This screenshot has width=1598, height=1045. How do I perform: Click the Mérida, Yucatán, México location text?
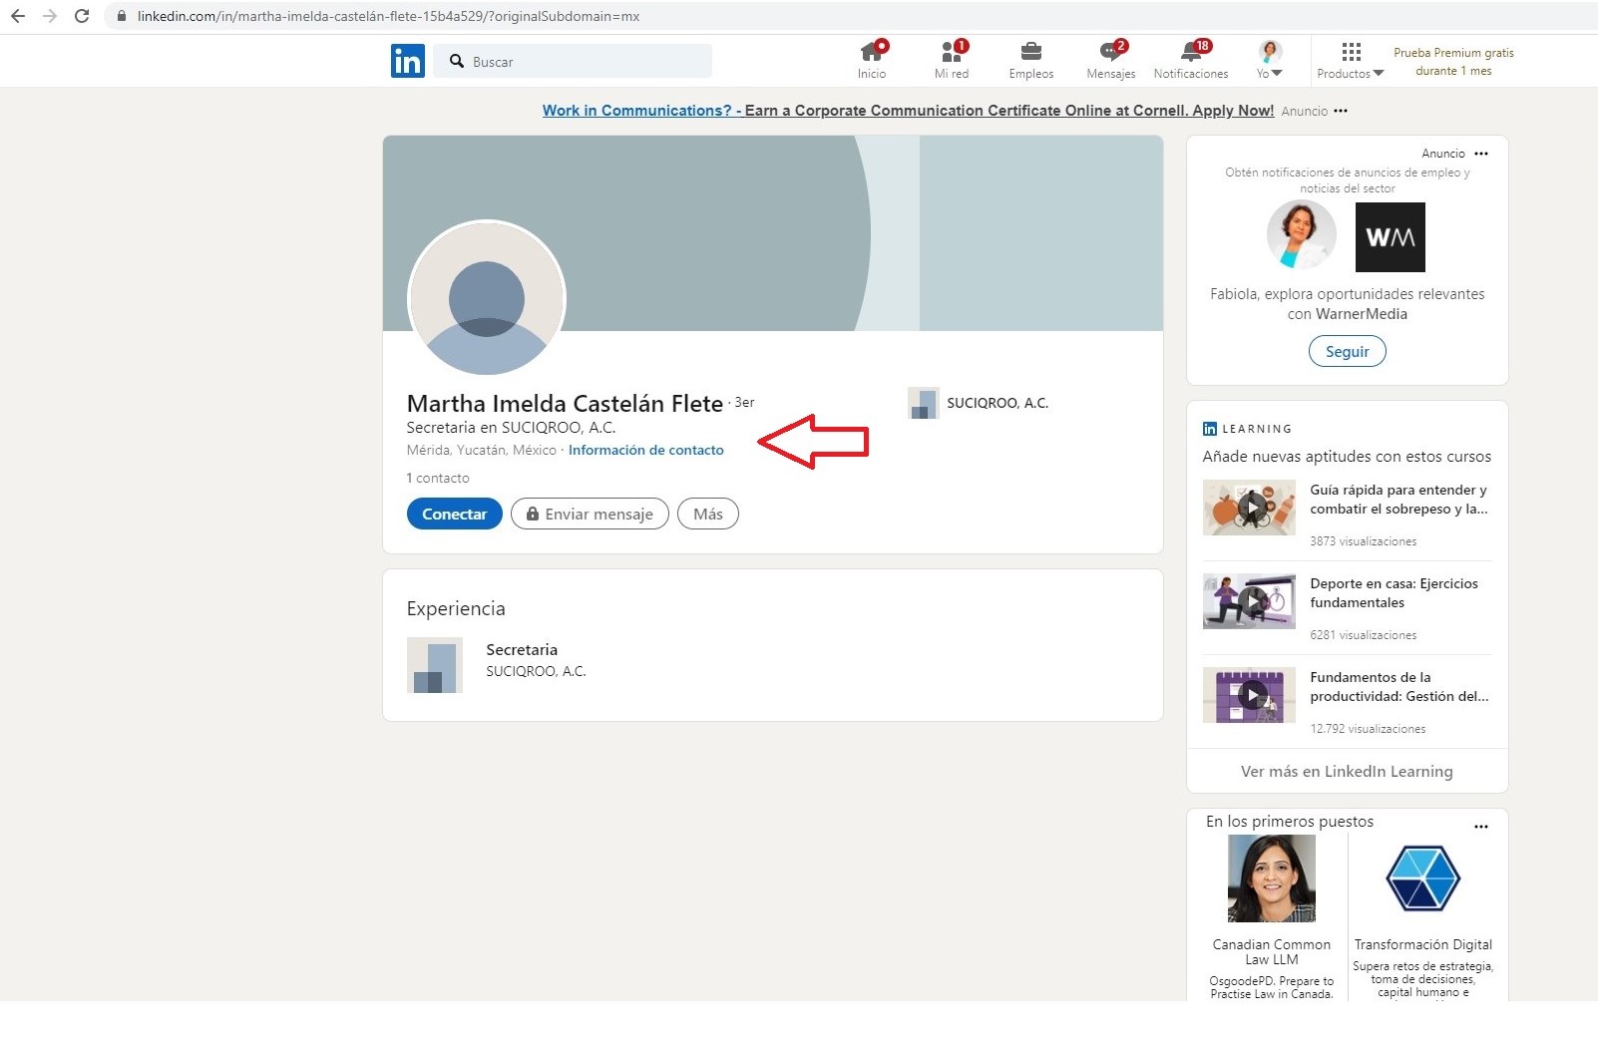tap(482, 450)
